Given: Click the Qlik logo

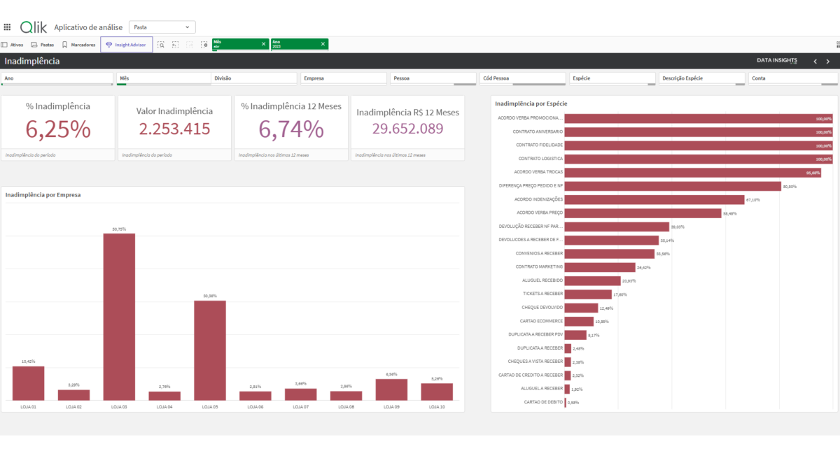Looking at the screenshot, I should (x=34, y=27).
